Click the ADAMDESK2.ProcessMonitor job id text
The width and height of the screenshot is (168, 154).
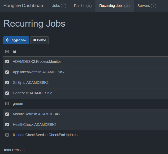(37, 62)
